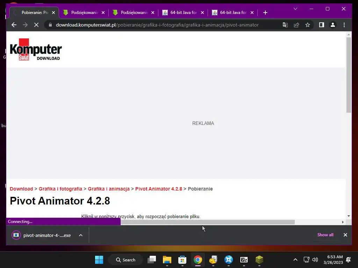Click the vertical scrollbar thumb
Viewport: 358px width, 268px height.
[x=349, y=75]
